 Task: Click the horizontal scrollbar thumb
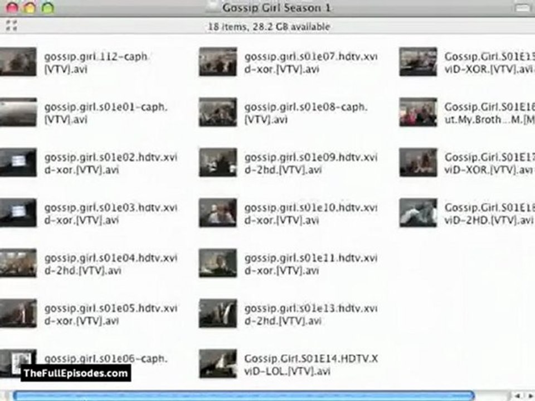pyautogui.click(x=244, y=396)
